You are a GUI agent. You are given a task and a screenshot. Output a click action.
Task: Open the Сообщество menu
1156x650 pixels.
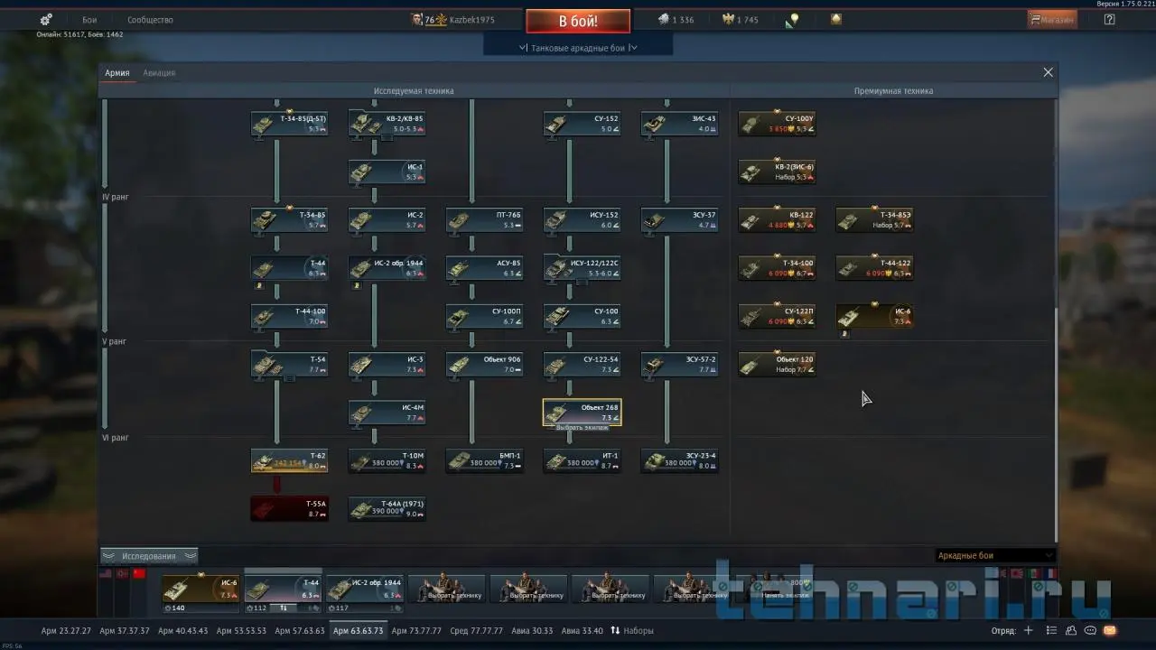(150, 20)
